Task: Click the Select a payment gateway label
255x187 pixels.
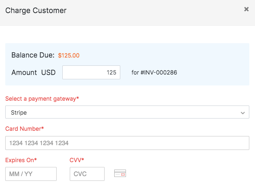Action: click(42, 99)
